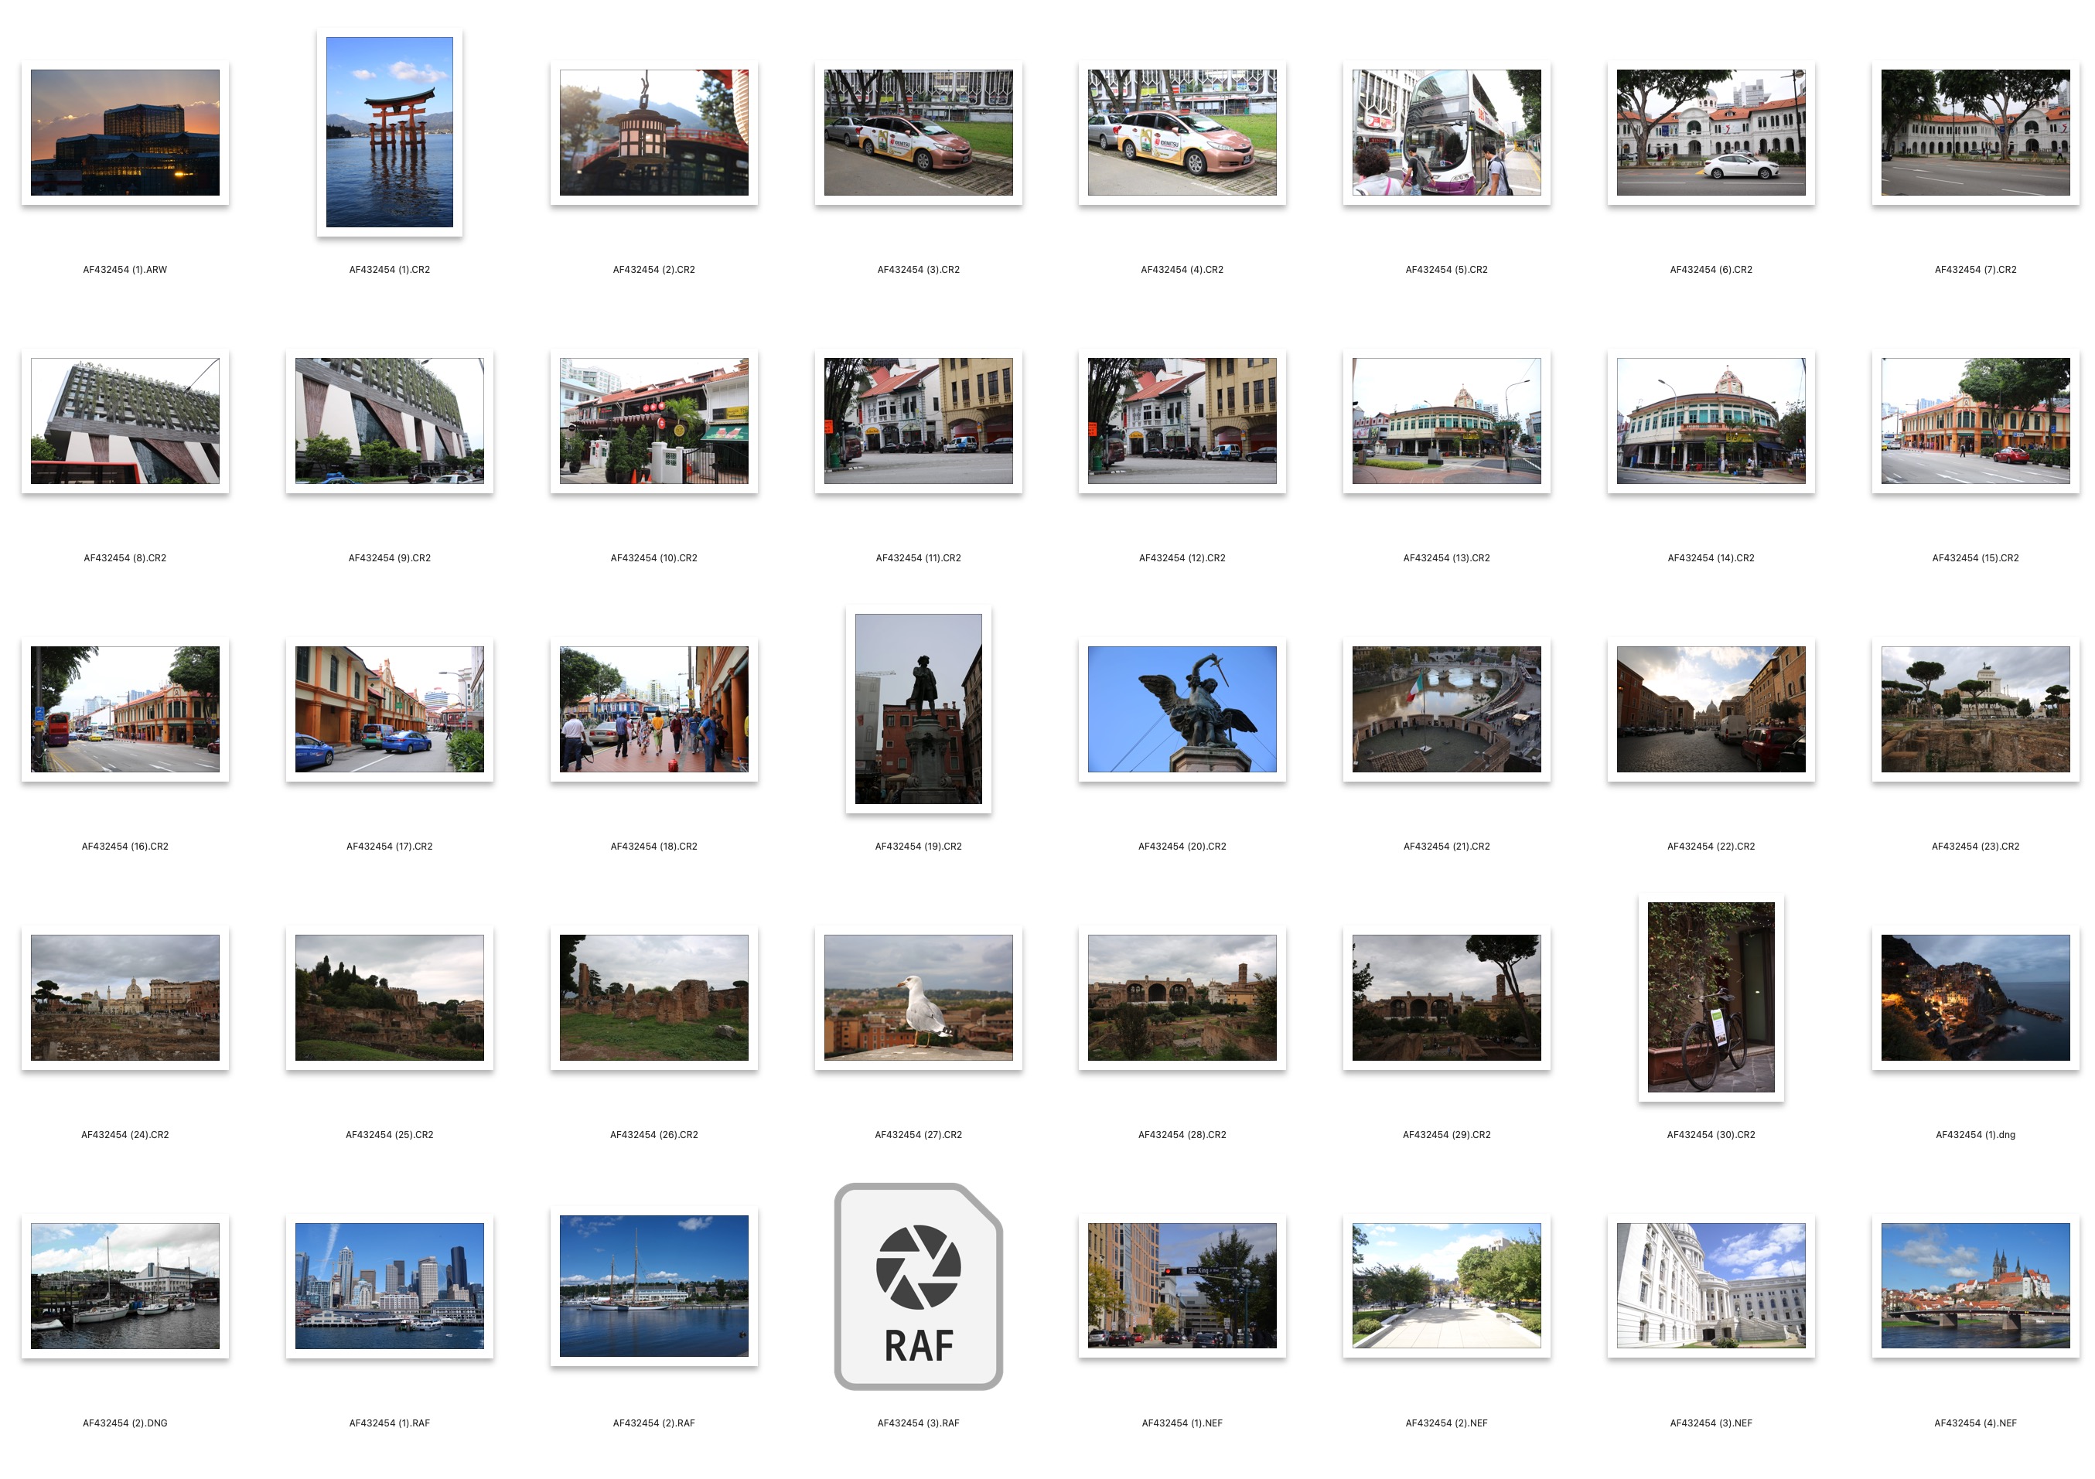The image size is (2095, 1479).
Task: Select the AF432454 (3).RAF file icon
Action: [918, 1286]
